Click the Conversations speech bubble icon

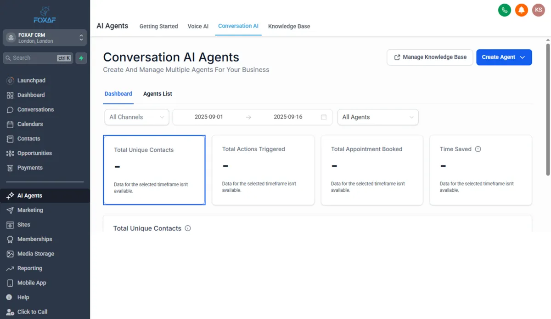pos(10,110)
